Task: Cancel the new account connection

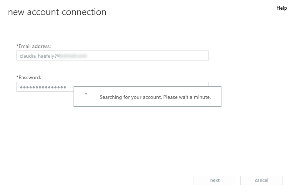Action: [261, 180]
